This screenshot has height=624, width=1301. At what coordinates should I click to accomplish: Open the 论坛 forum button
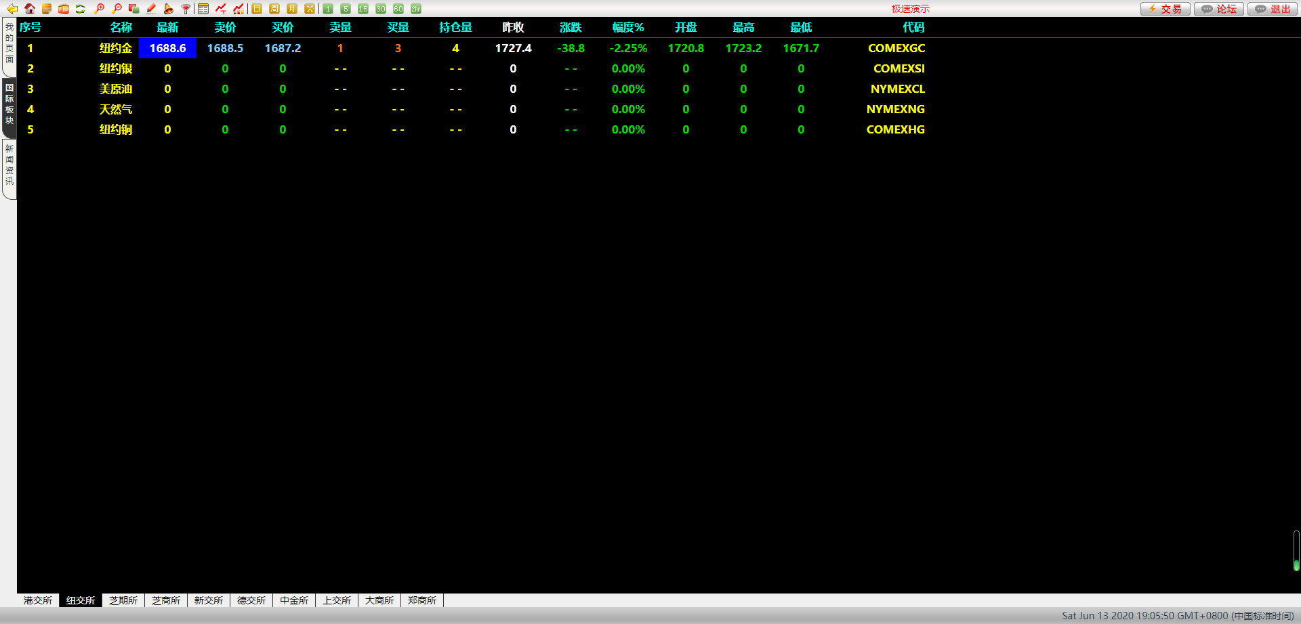coord(1219,9)
